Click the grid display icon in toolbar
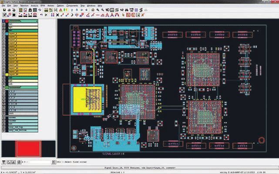Screen dimensions: 279x174 coord(136,10)
